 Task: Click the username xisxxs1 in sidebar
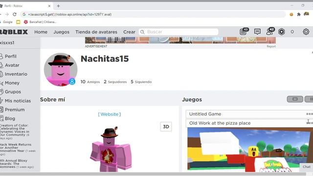pos(7,43)
